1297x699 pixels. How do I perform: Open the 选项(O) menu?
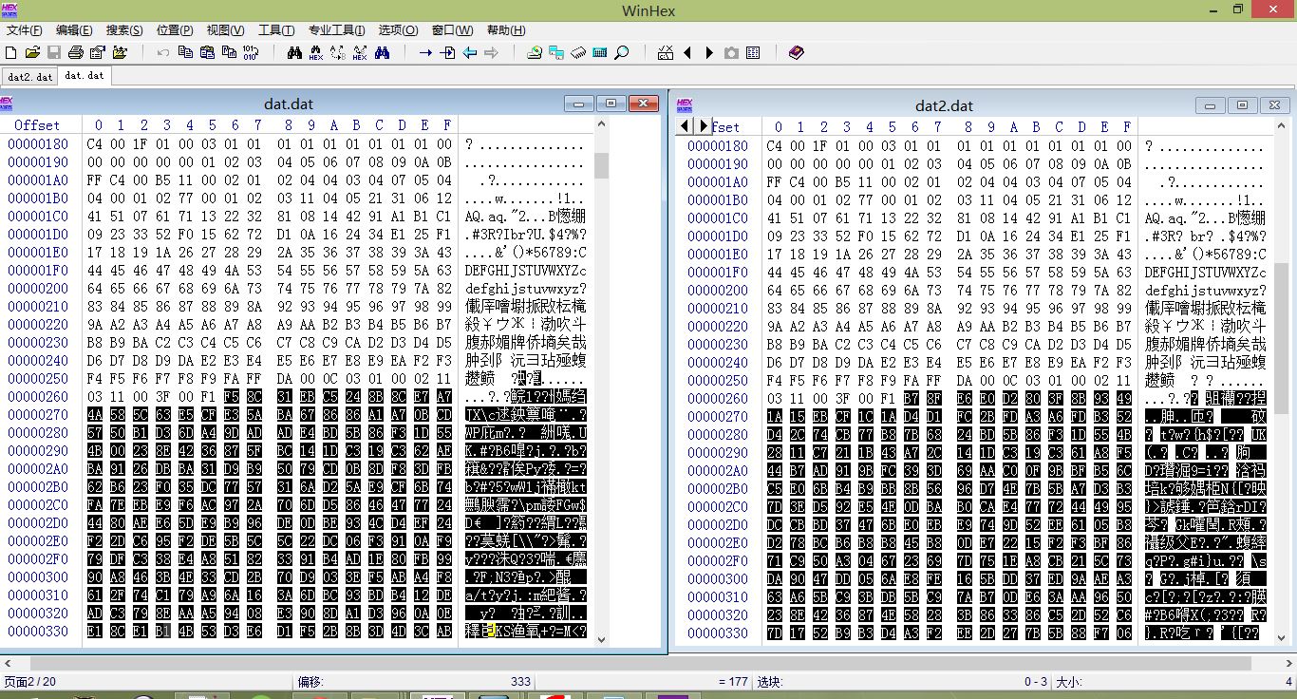pos(398,30)
